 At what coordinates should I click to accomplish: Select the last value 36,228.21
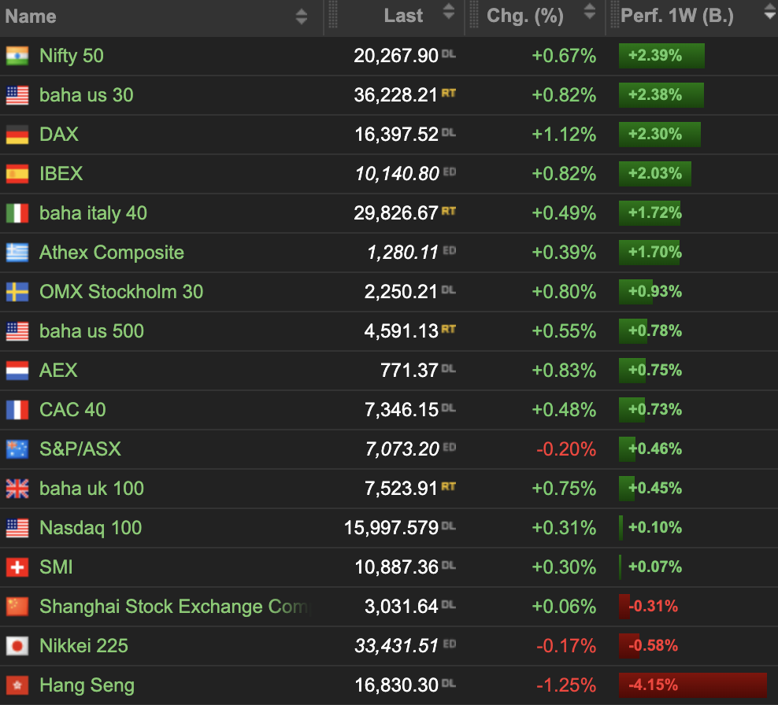395,94
